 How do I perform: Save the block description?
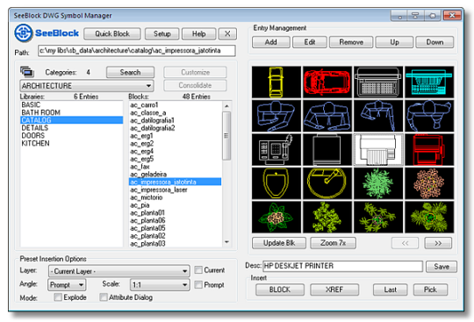442,267
